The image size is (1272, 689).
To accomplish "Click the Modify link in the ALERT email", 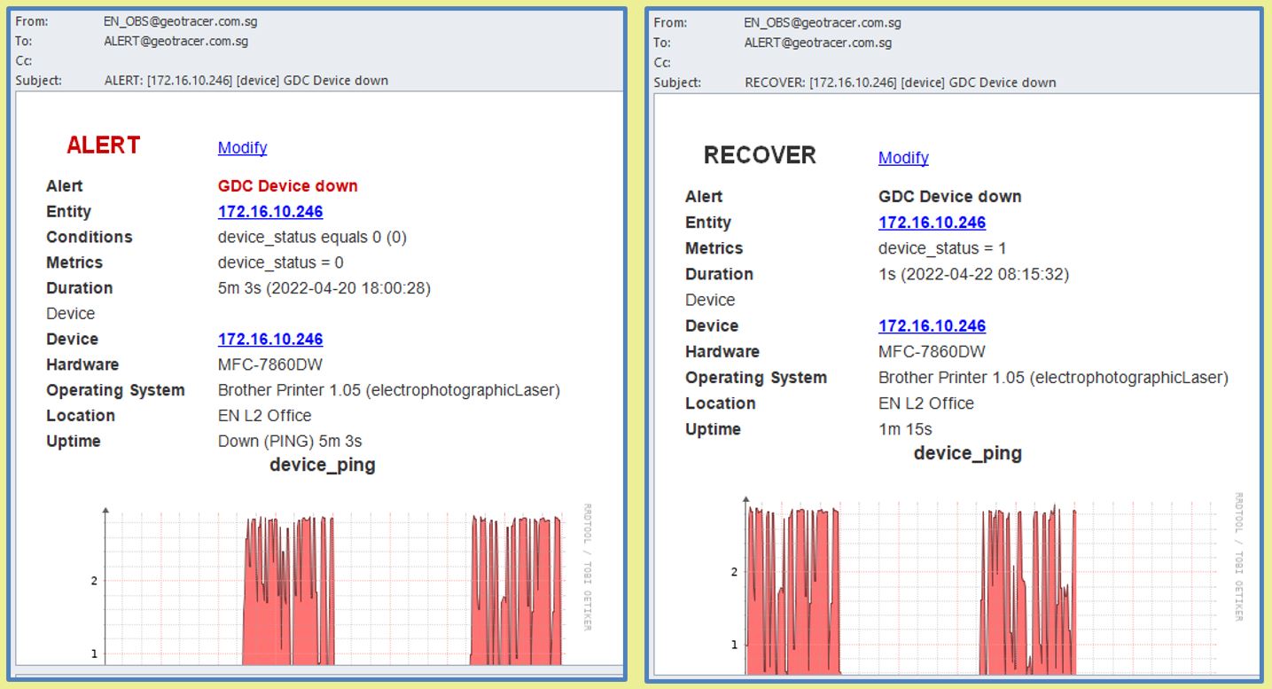I will coord(242,148).
